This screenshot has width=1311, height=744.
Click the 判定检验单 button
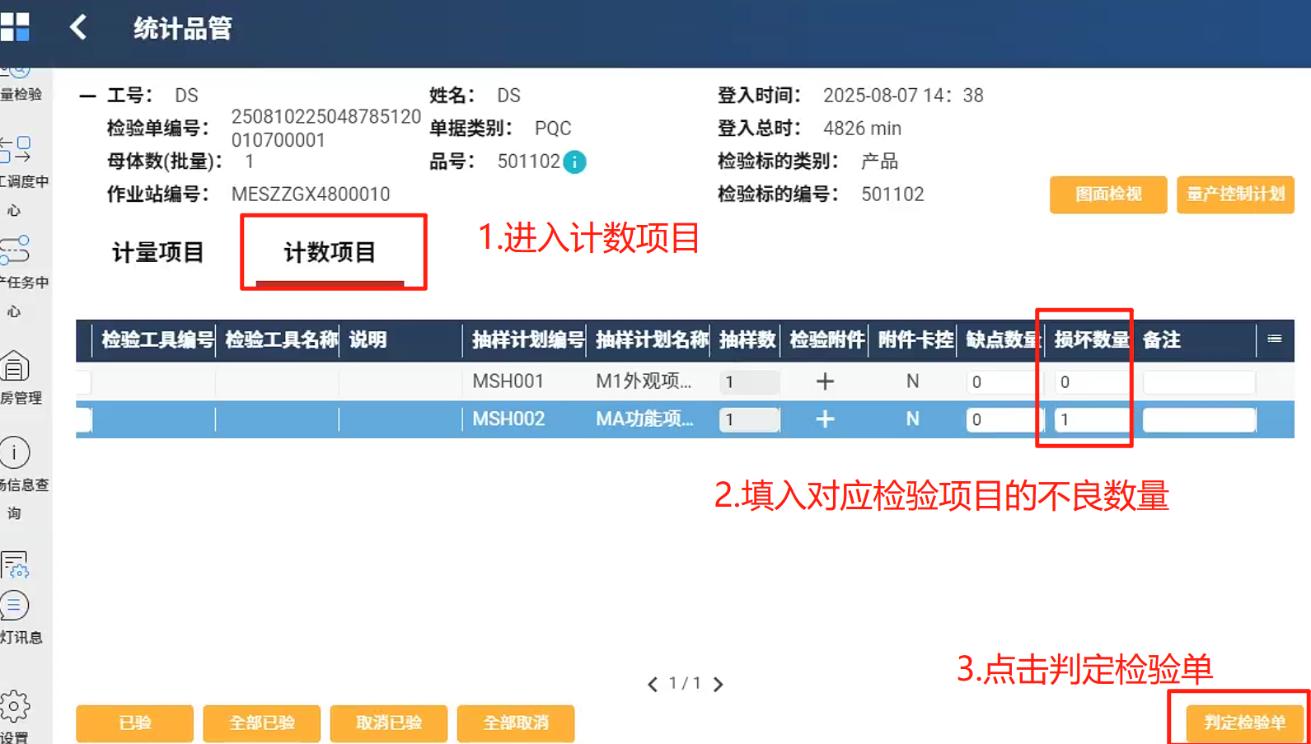point(1244,723)
